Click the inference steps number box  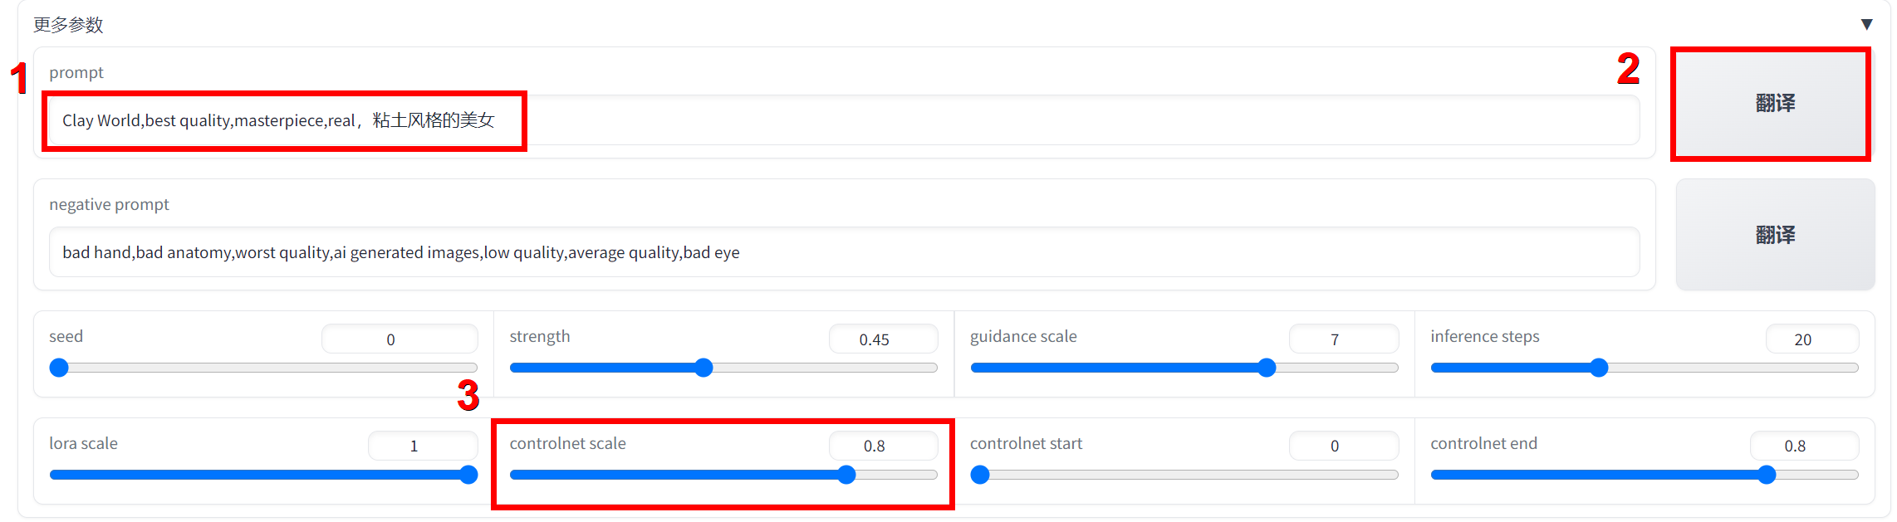(x=1811, y=339)
